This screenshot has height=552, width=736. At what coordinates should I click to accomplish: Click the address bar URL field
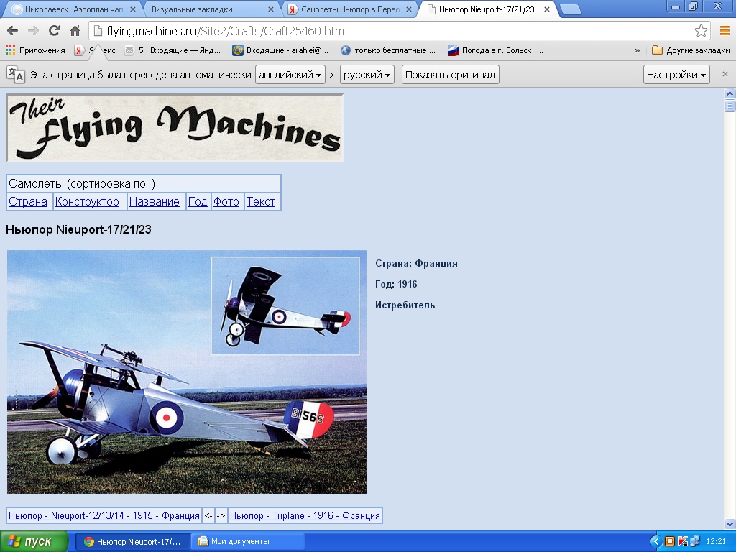click(395, 31)
